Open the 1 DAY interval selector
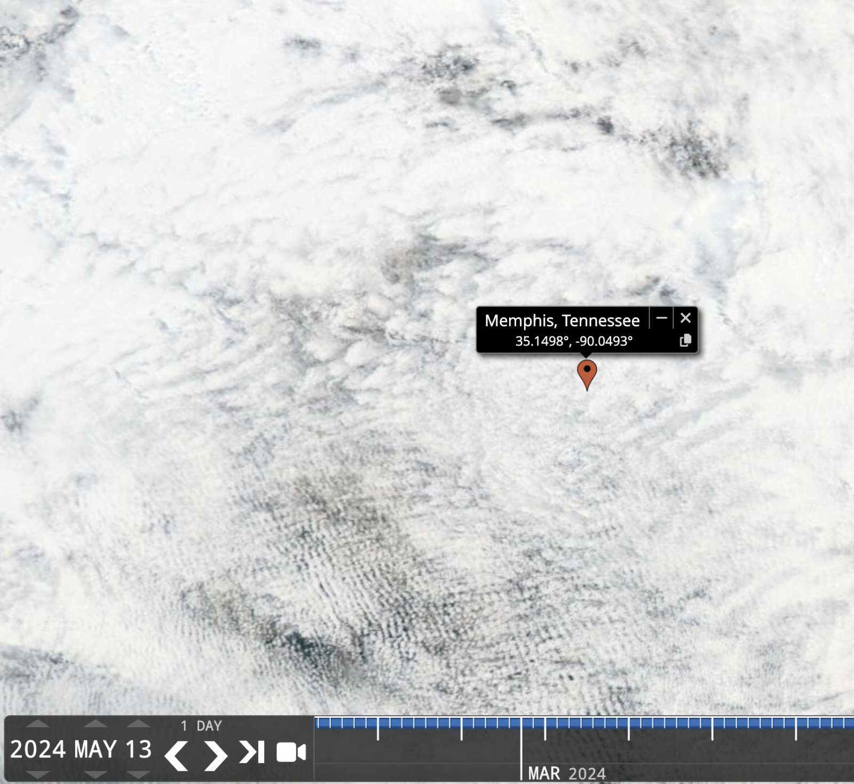This screenshot has width=854, height=784. pos(201,726)
